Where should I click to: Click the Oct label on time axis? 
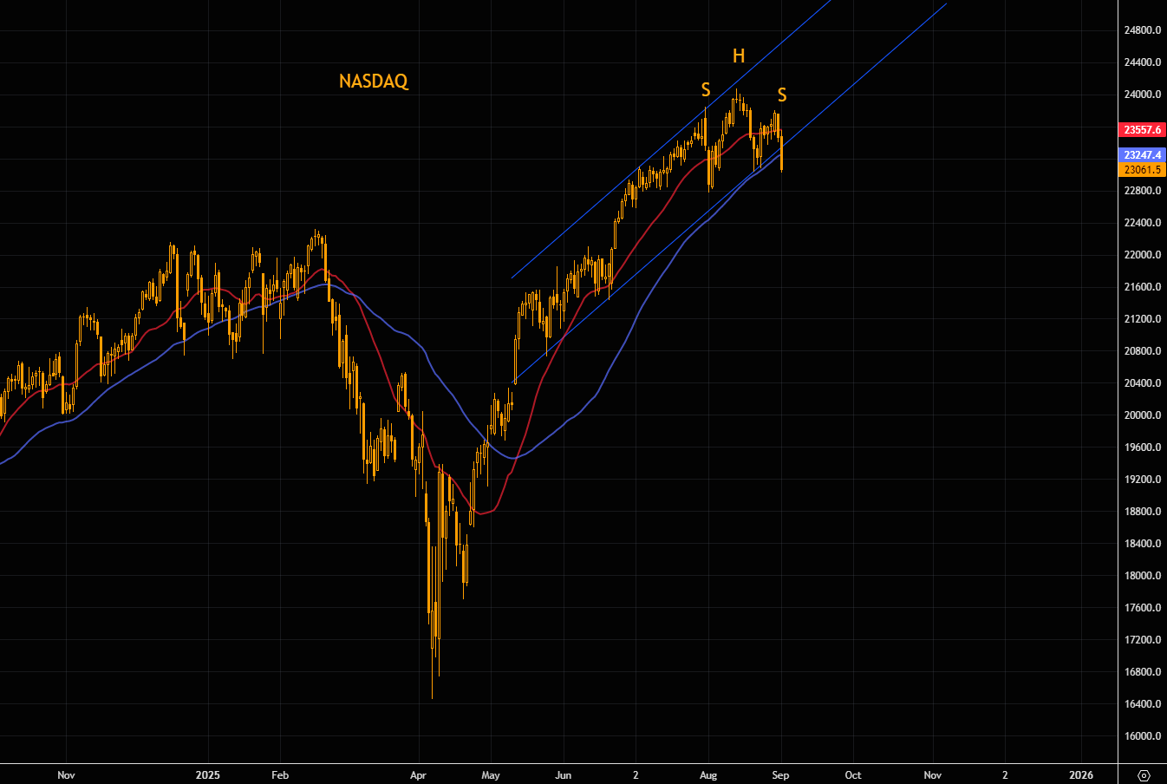point(853,775)
